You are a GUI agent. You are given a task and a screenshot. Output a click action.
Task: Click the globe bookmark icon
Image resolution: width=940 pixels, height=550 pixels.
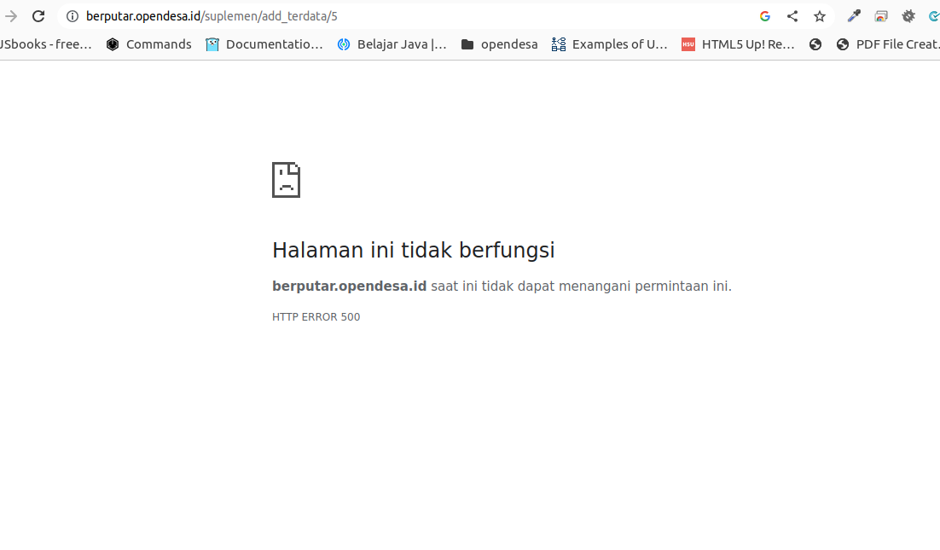815,43
